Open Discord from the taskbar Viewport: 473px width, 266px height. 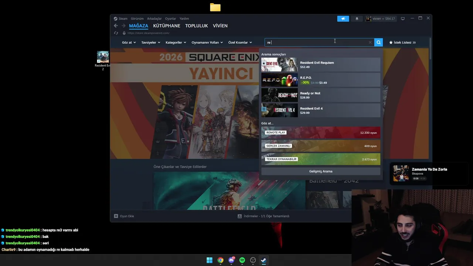(x=231, y=260)
